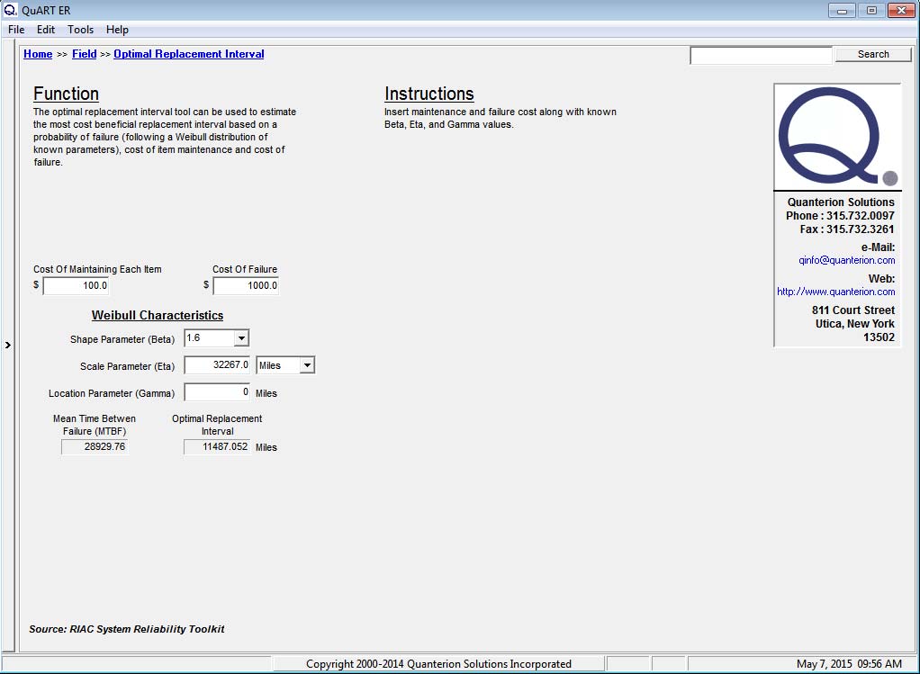Viewport: 920px width, 674px height.
Task: Click the date and time status entry
Action: coord(849,663)
